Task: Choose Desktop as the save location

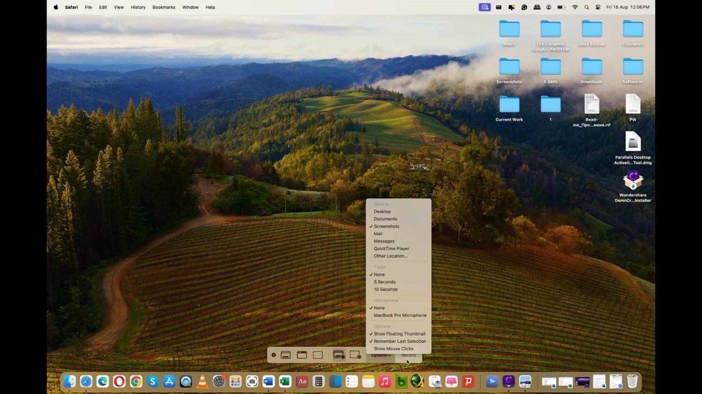Action: point(382,211)
